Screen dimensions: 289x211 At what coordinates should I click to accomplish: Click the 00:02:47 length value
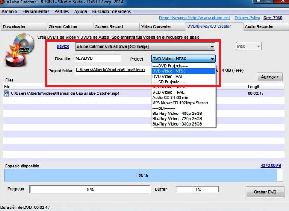tap(256, 94)
